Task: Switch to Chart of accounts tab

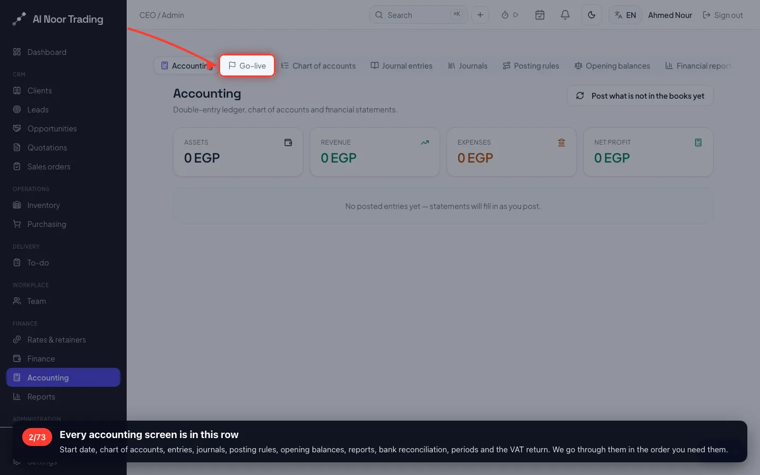Action: (318, 65)
